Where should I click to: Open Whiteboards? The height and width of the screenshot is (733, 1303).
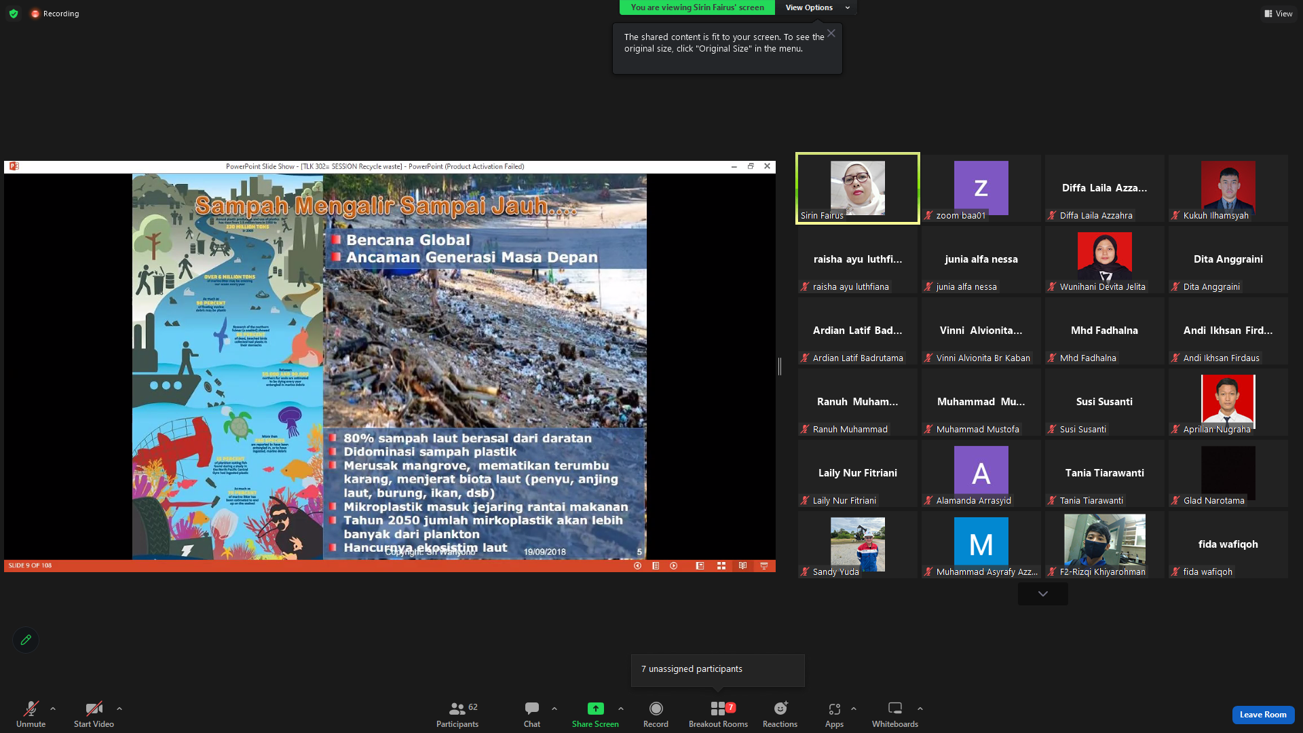pos(895,714)
